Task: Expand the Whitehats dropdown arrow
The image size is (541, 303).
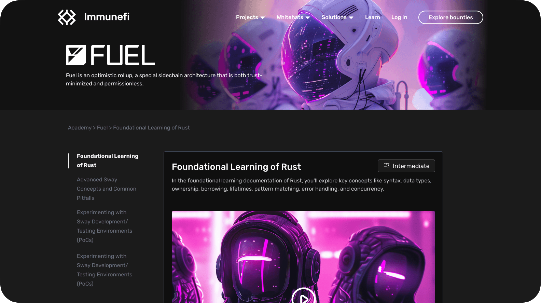Action: (x=308, y=17)
